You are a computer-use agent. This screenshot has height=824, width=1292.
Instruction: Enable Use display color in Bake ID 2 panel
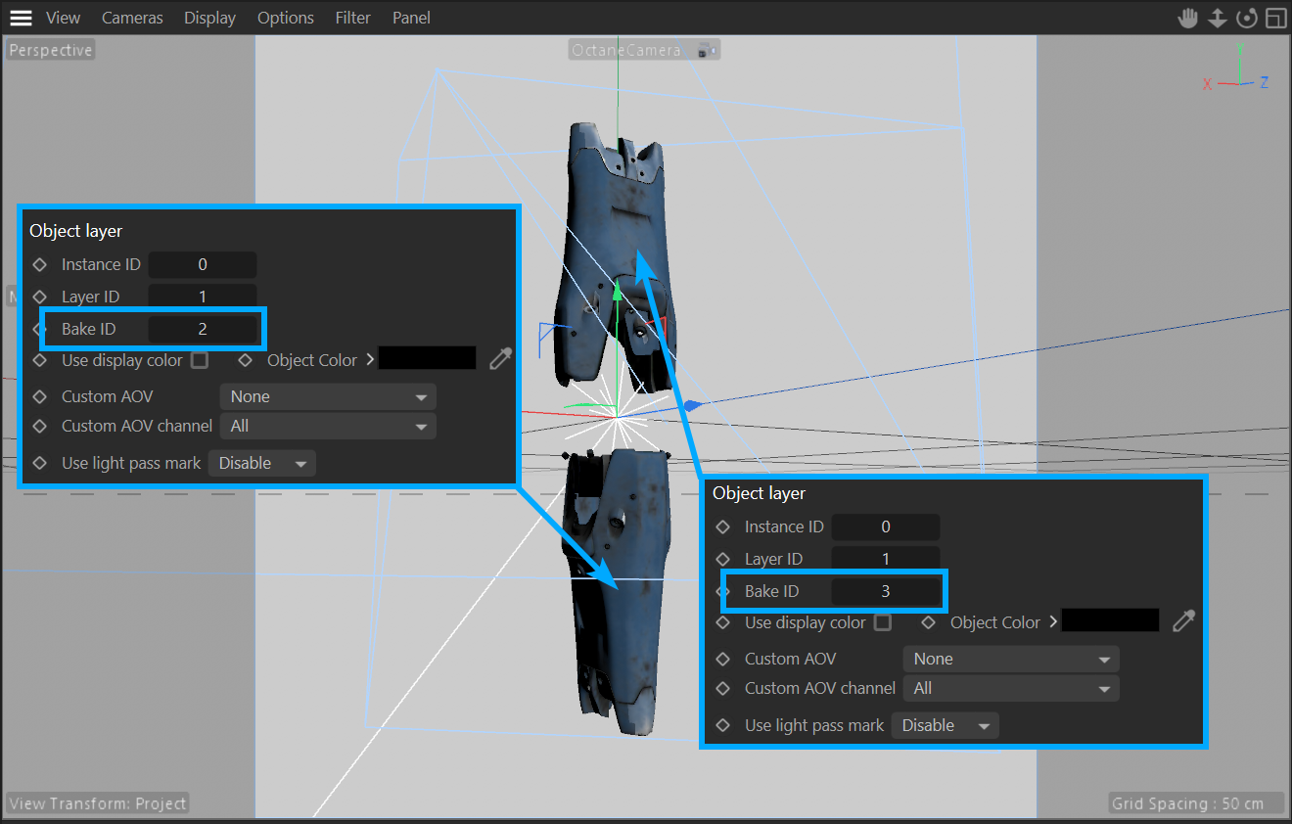click(200, 360)
